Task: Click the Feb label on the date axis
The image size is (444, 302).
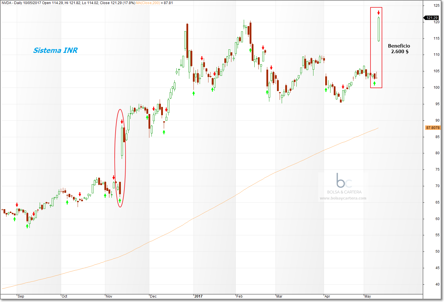Action: [x=240, y=296]
